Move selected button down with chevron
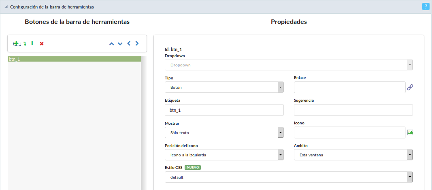The height and width of the screenshot is (190, 432). 120,44
